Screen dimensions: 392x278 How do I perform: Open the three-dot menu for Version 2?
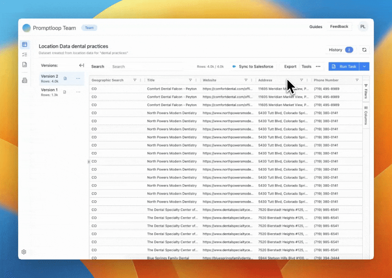coord(78,78)
